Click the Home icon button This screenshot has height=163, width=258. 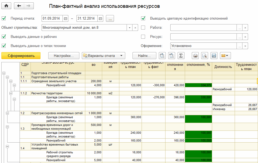point(6,6)
